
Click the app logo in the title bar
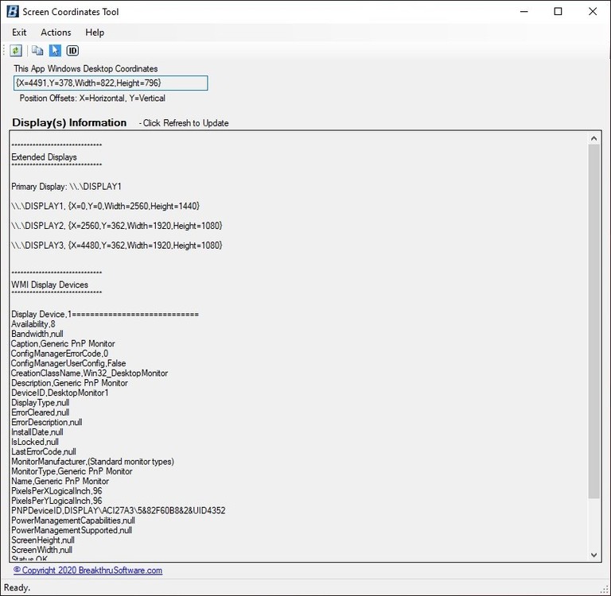(13, 12)
